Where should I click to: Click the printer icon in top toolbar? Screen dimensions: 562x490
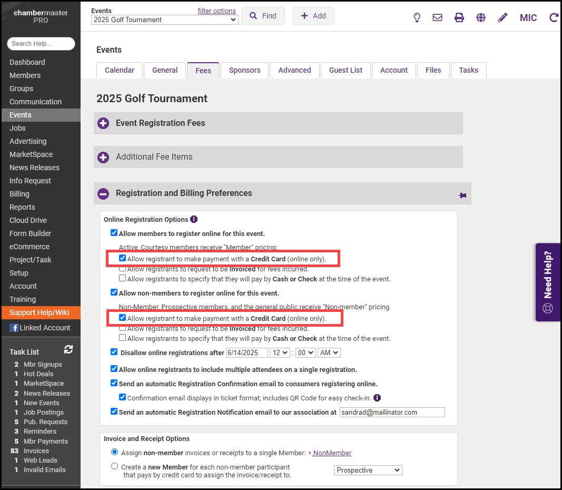[x=459, y=17]
